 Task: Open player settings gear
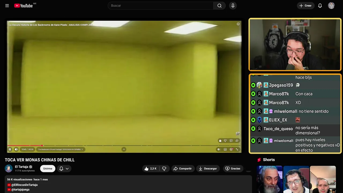coord(231,149)
